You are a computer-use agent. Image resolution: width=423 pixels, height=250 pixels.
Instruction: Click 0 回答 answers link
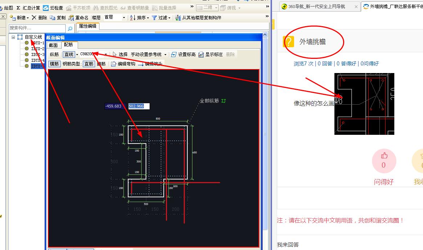click(325, 64)
